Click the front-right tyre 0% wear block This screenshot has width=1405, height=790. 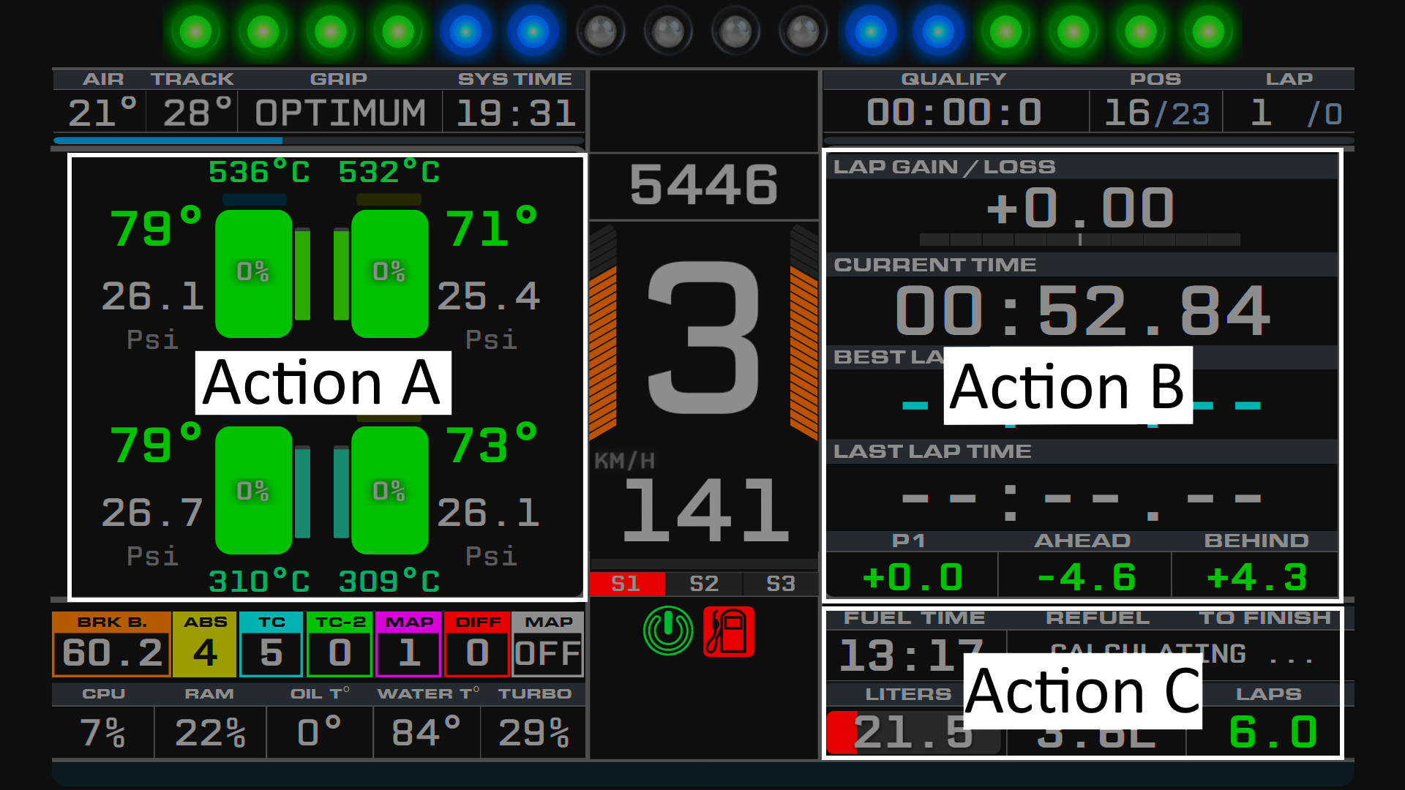389,274
